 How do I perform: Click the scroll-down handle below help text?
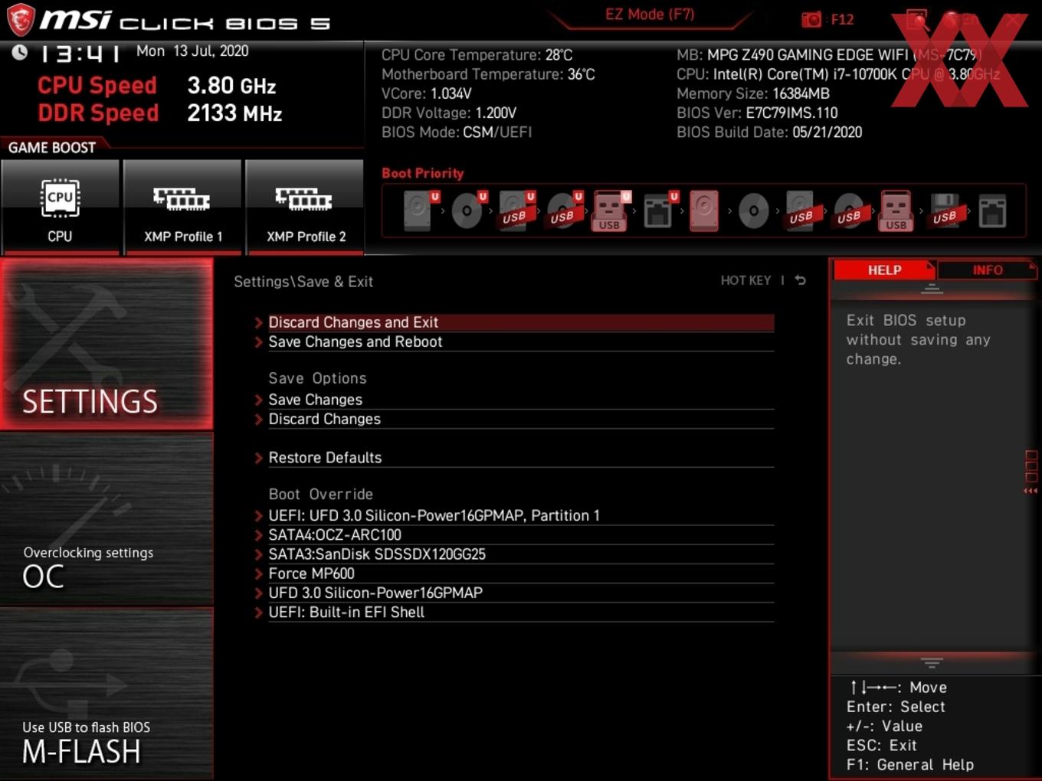(932, 662)
